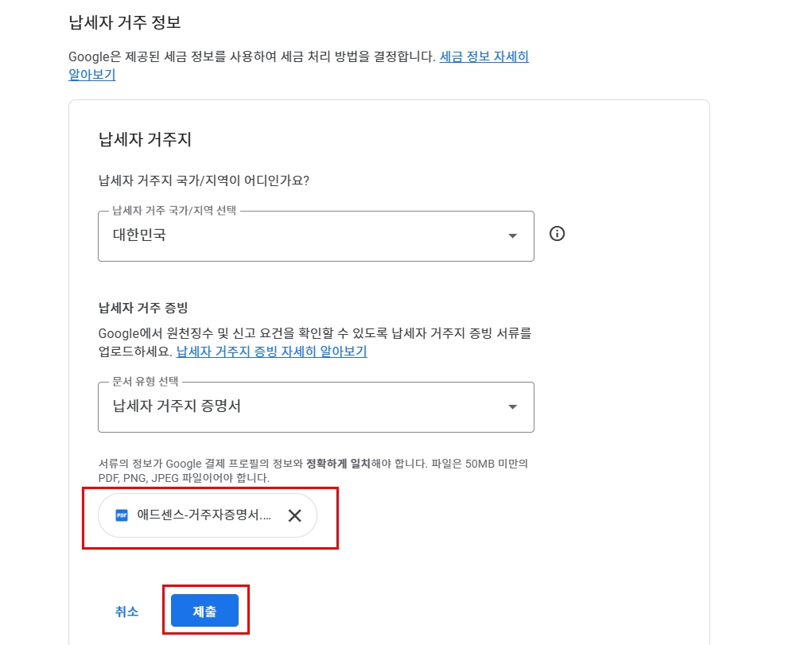Click the 납세자 거주 국가/지역 선택 field label

coord(174,211)
